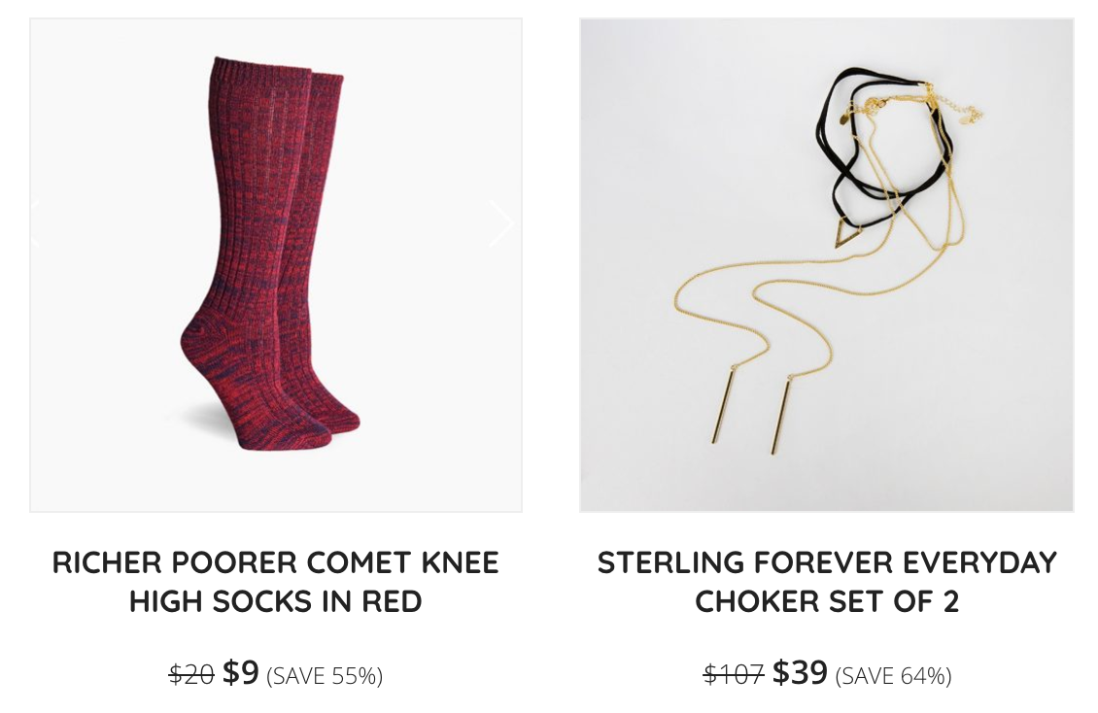Screen dimensions: 1098x713
Task: Go back using sock gallery left arrow
Action: (36, 224)
